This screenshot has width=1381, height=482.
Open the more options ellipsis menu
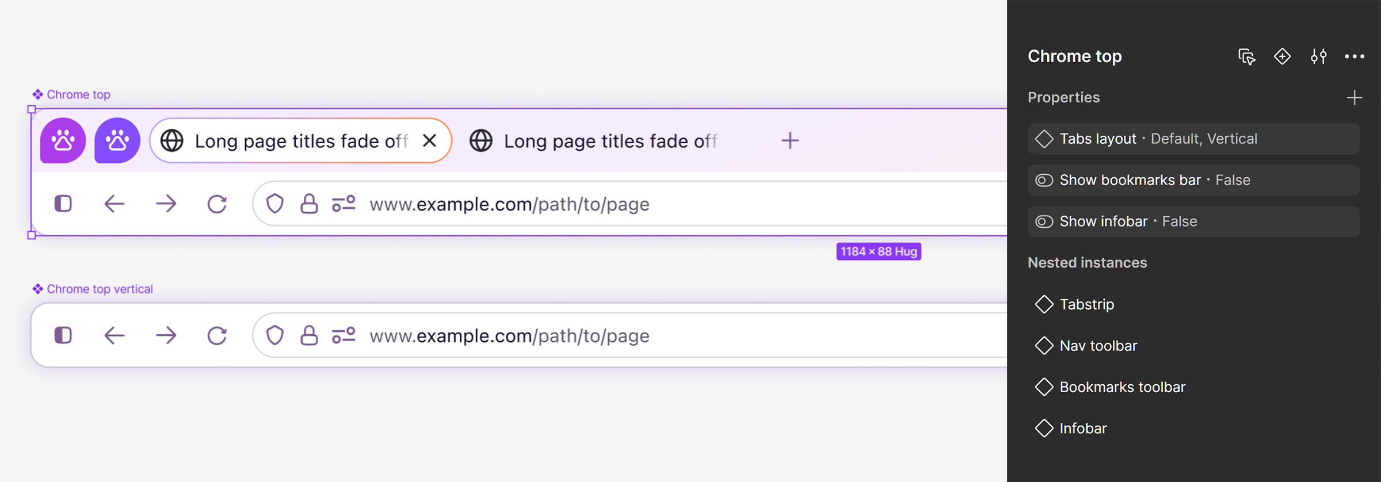[x=1355, y=56]
